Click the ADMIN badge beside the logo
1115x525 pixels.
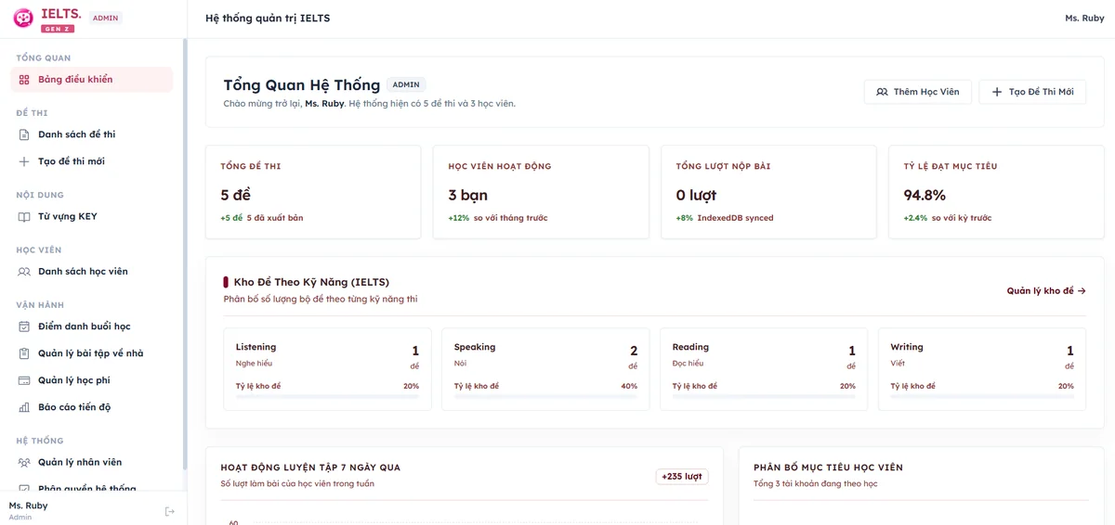tap(106, 18)
